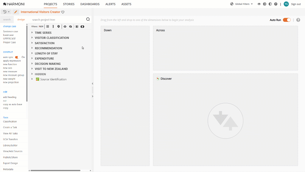
Task: Favorite the project with the heart icon
Action: click(x=63, y=12)
